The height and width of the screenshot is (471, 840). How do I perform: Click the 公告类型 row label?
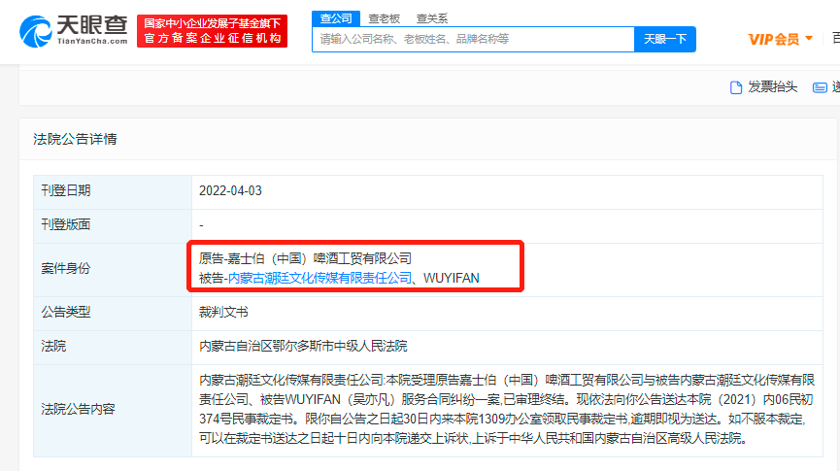66,312
